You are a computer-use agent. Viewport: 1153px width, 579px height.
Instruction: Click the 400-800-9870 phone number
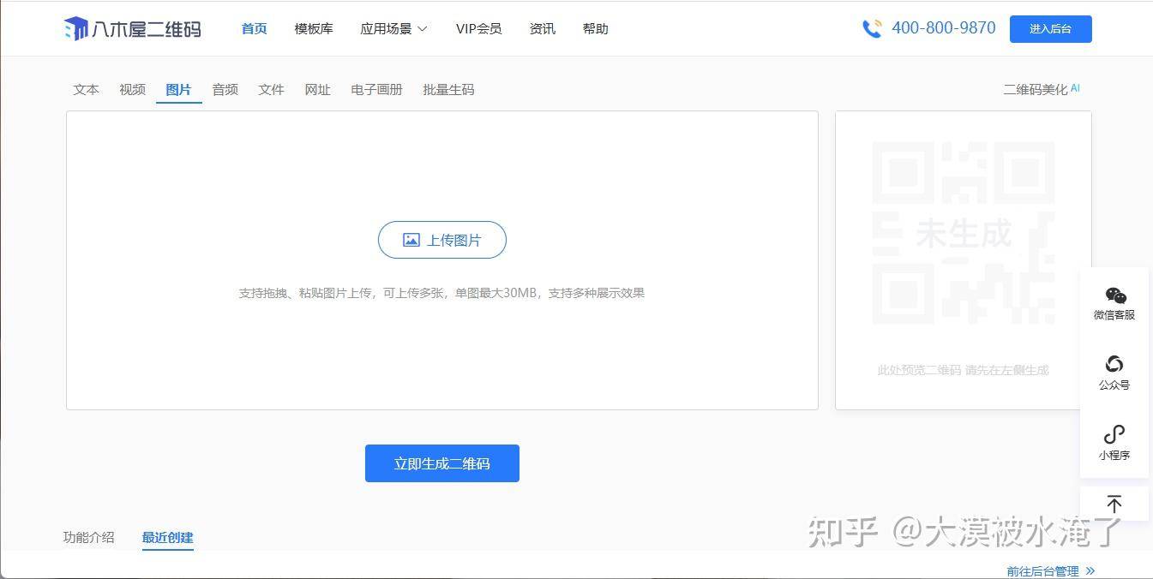[x=944, y=28]
